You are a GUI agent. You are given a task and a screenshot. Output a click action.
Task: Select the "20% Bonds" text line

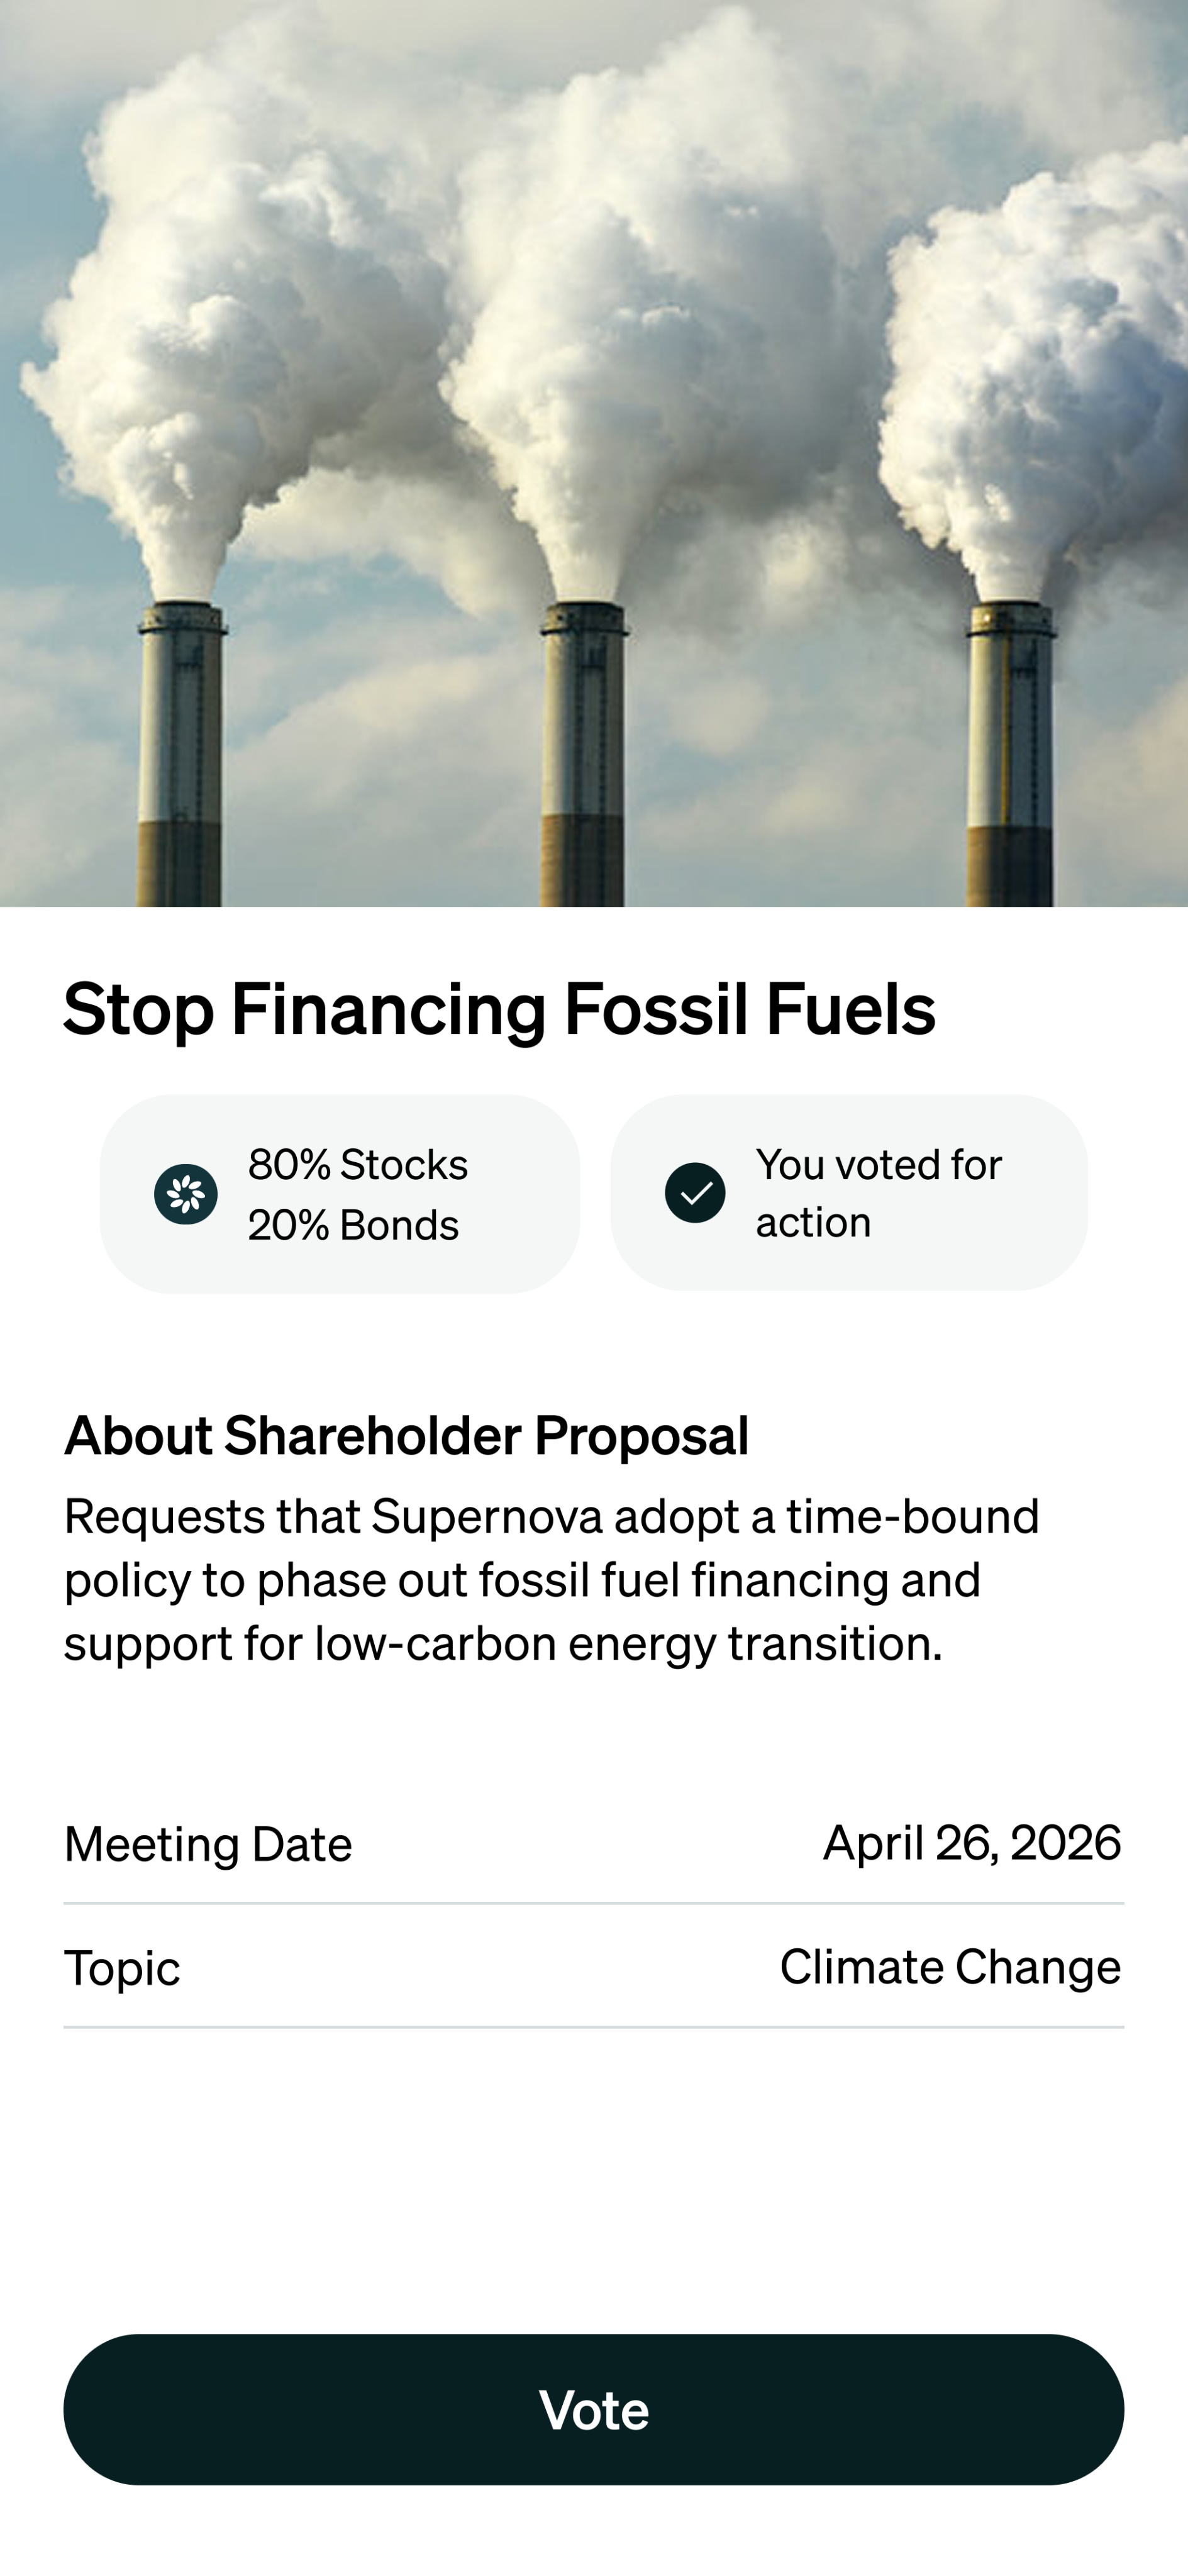click(353, 1225)
